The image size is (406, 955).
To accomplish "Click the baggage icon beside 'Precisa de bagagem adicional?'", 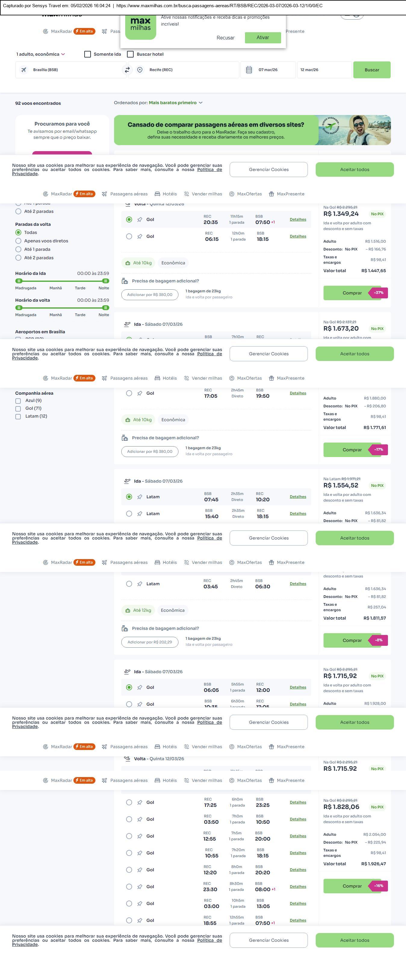I will [125, 281].
